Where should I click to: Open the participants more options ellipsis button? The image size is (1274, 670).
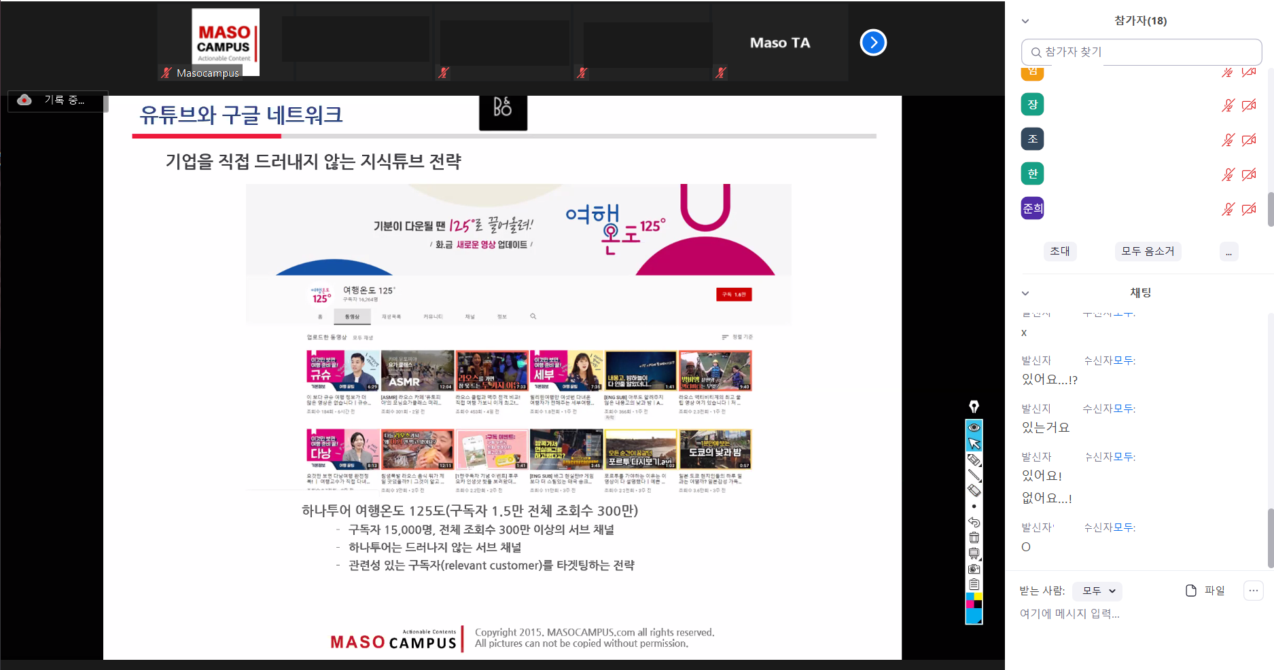tap(1228, 252)
